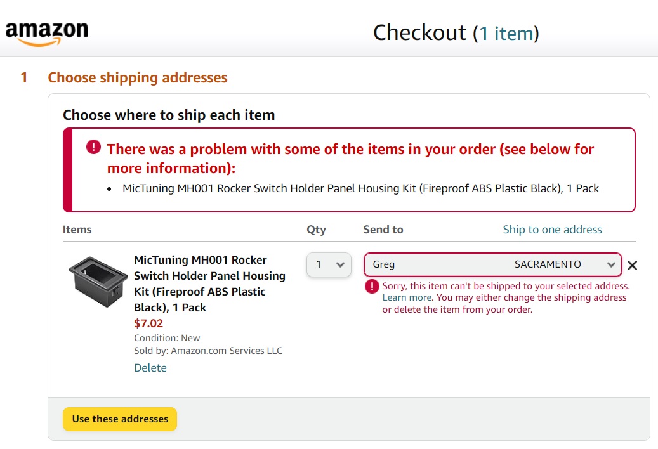Click the MicTuning MH001 product title in the item row

(x=209, y=283)
